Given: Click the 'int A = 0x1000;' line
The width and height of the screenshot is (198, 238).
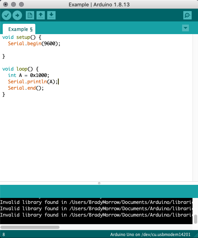Looking at the screenshot, I should click(29, 75).
